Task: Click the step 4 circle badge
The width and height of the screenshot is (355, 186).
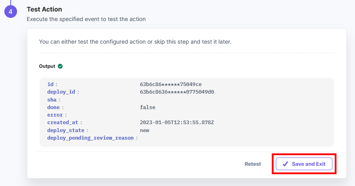Action: (11, 12)
